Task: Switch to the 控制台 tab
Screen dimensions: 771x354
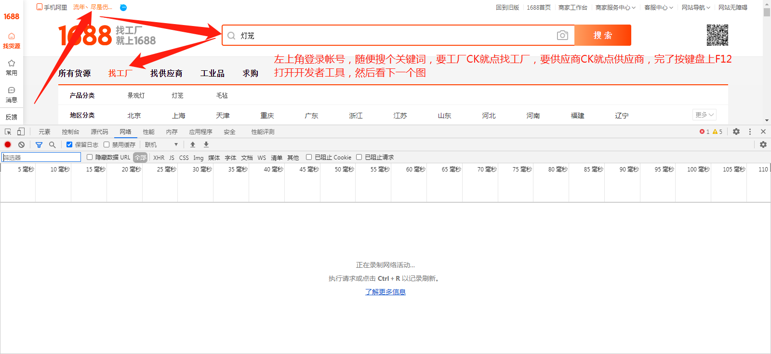Action: [x=70, y=131]
